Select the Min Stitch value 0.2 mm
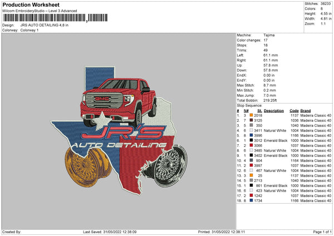This screenshot has width=334, height=236. tap(269, 90)
